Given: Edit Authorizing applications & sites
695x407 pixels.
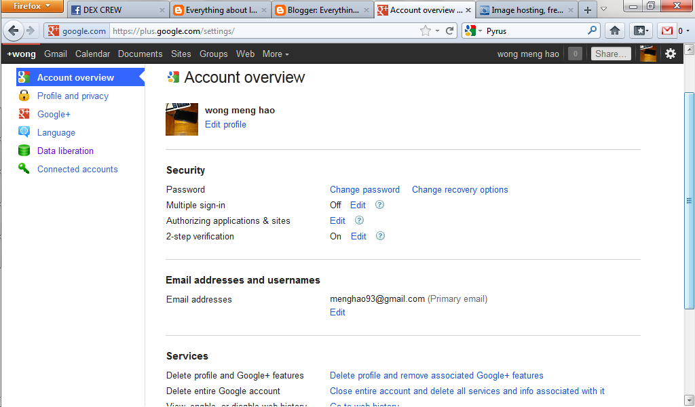Looking at the screenshot, I should [337, 220].
